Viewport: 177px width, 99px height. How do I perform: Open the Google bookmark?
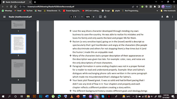click(106, 11)
